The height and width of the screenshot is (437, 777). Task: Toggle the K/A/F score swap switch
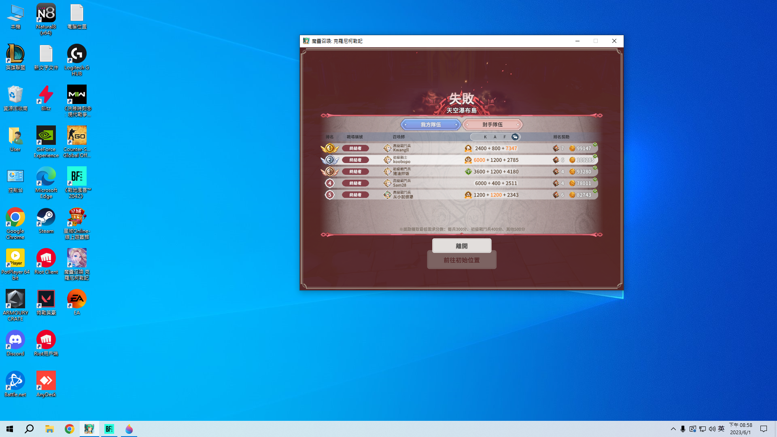coord(515,137)
